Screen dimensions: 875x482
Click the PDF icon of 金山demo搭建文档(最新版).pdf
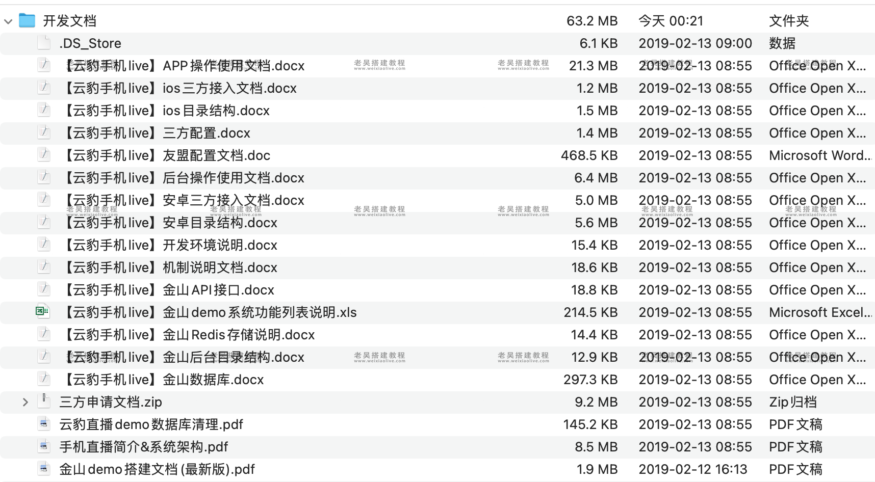point(43,469)
